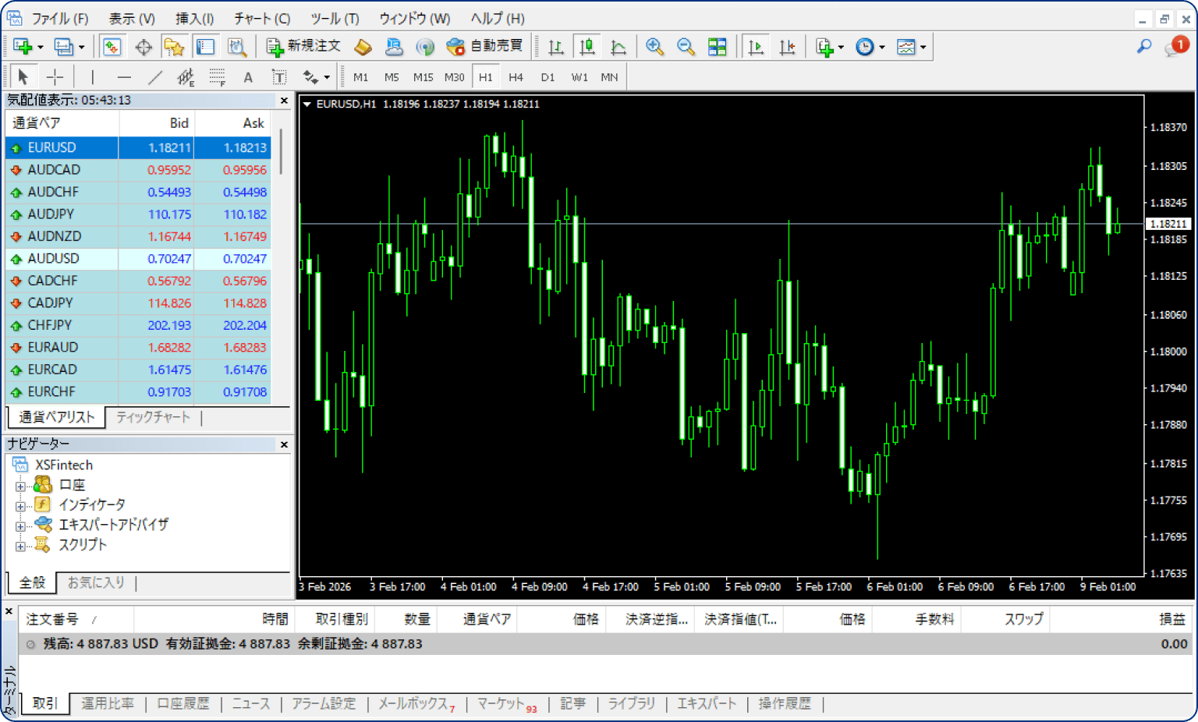Zoom out of the chart
1198x722 pixels.
[686, 47]
